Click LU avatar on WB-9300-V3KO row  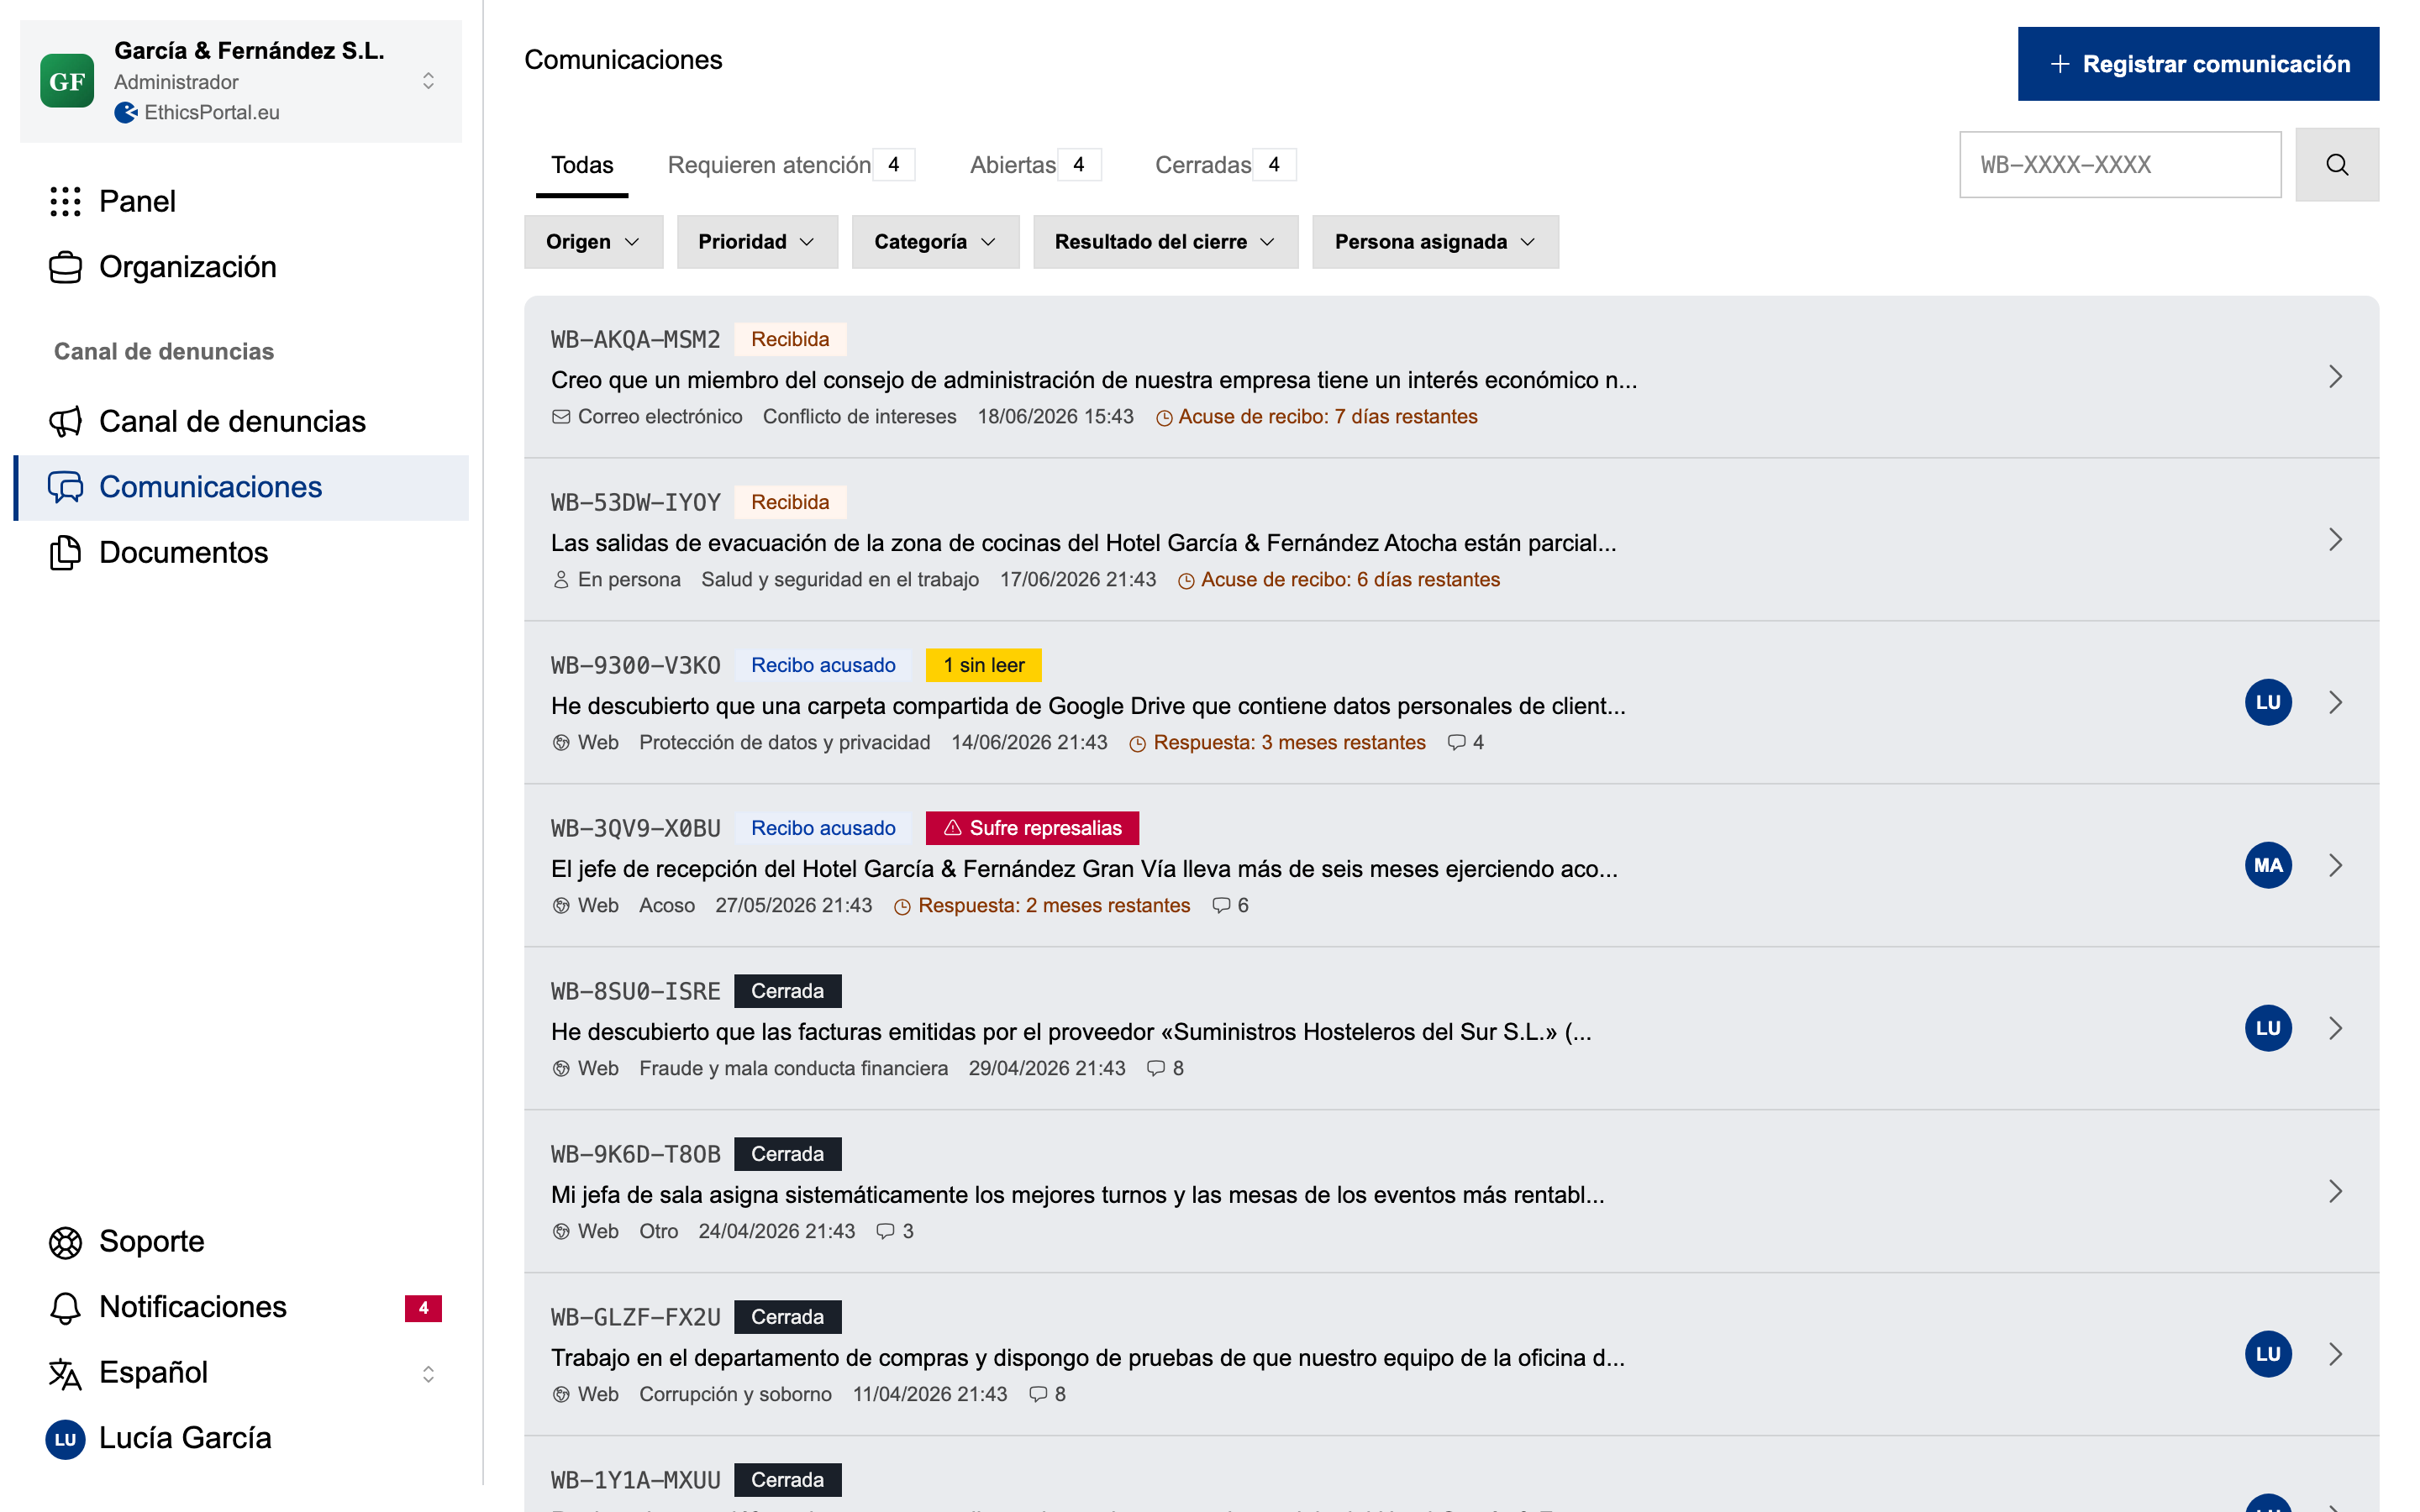pyautogui.click(x=2268, y=703)
